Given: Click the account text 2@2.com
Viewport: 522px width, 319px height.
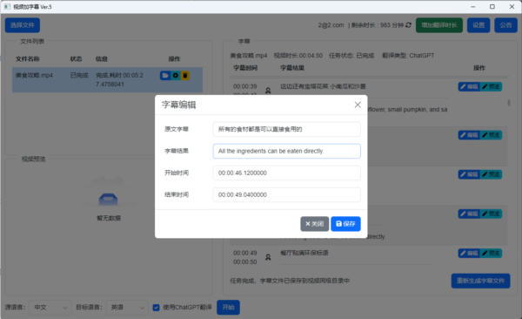Looking at the screenshot, I should pyautogui.click(x=331, y=25).
